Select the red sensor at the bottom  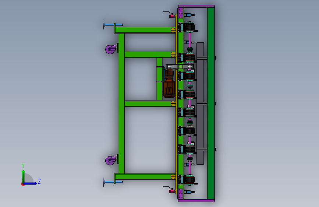click(x=172, y=191)
